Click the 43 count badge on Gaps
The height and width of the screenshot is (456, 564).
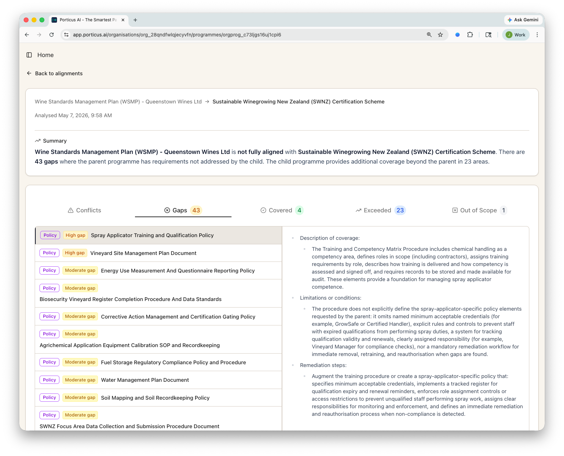point(196,210)
